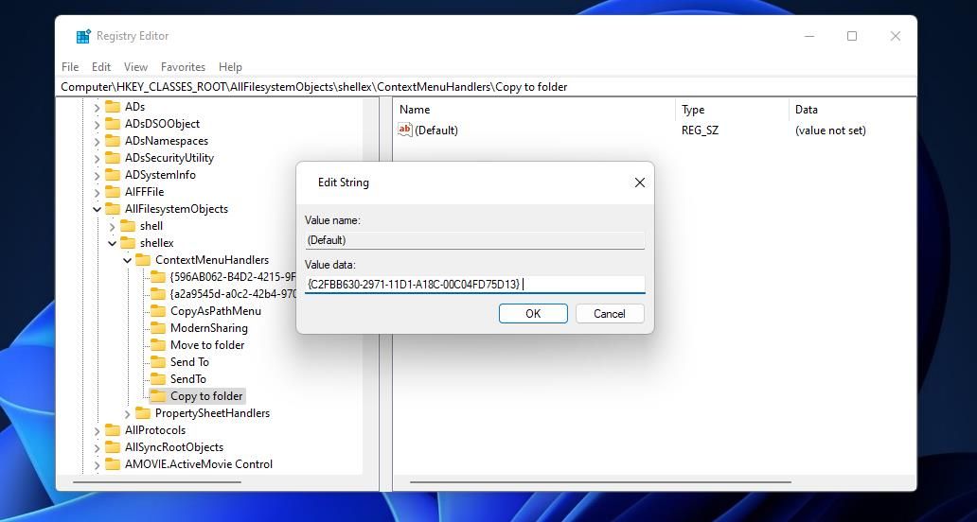The height and width of the screenshot is (522, 977).
Task: Click the ADsNamespaces folder icon
Action: pyautogui.click(x=113, y=141)
